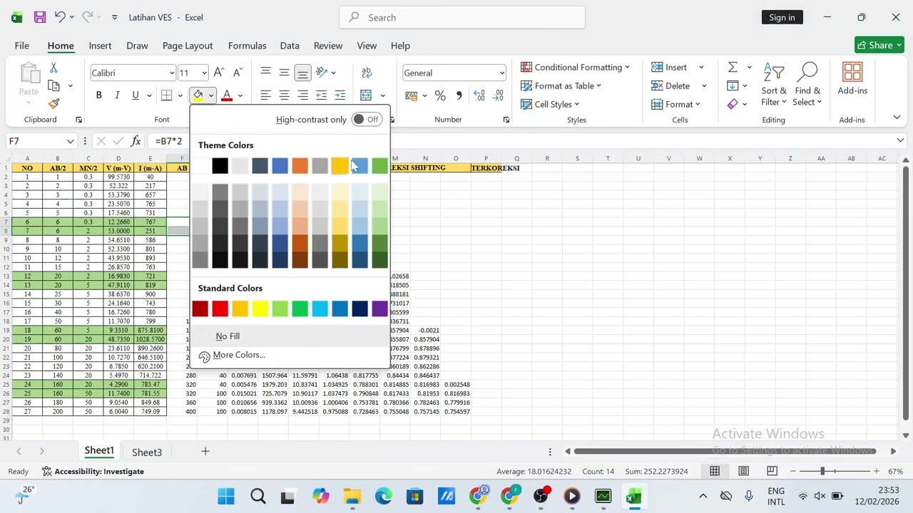The image size is (913, 513).
Task: Switch to the Insert tab
Action: (x=100, y=46)
